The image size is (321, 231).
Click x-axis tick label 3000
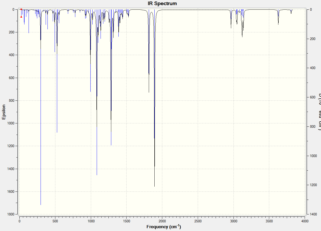(233, 221)
